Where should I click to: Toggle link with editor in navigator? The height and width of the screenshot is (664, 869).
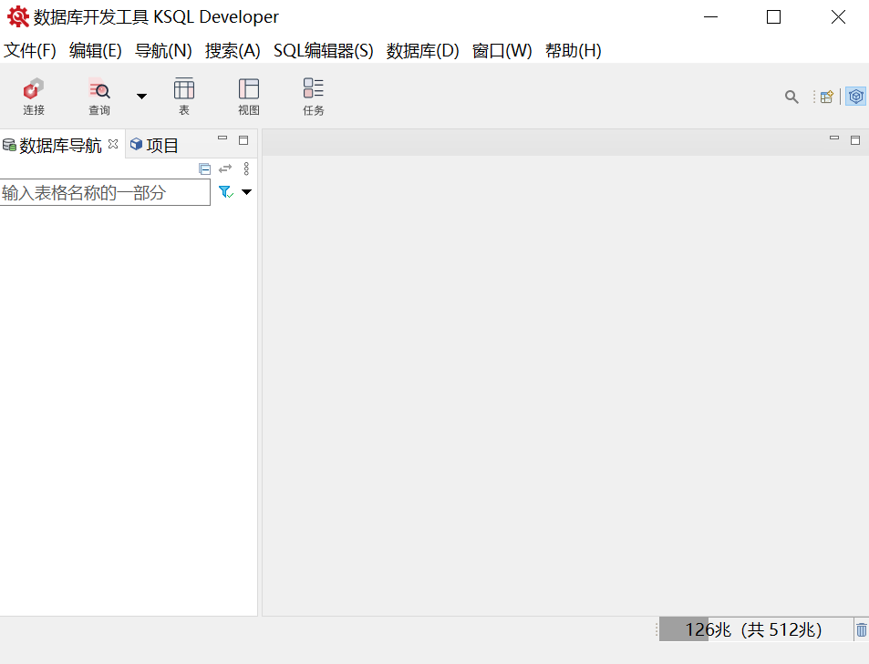point(225,169)
